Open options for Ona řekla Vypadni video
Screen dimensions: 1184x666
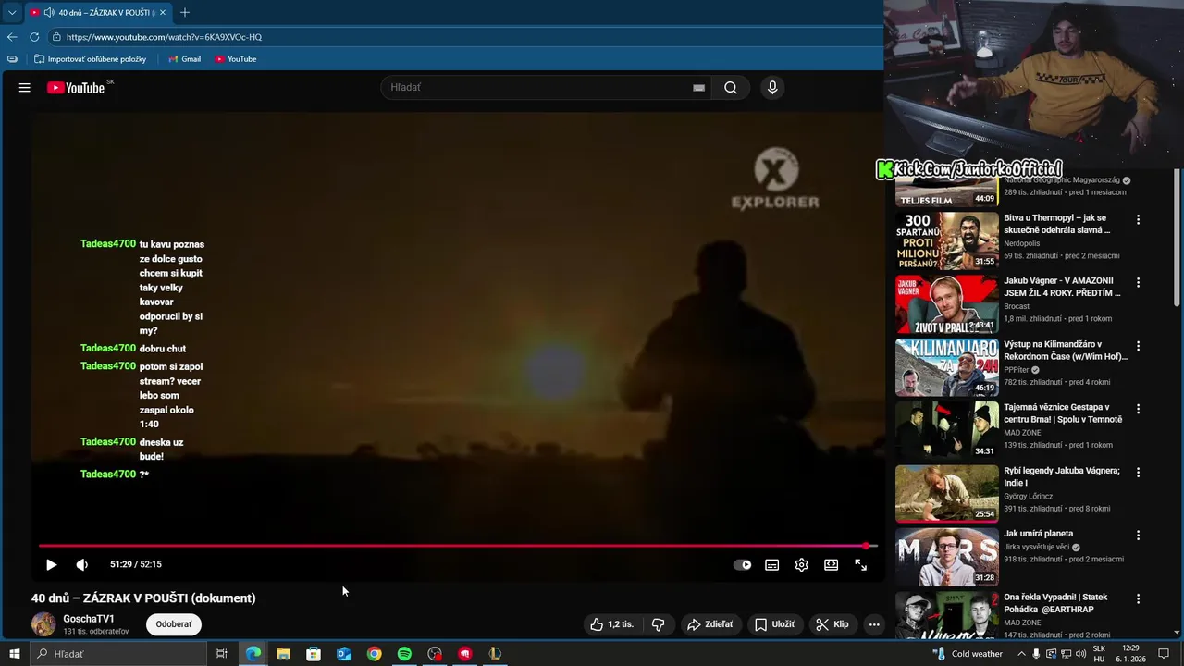[1139, 598]
